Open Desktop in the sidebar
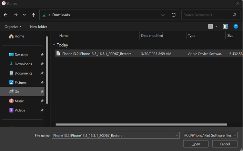The image size is (243, 151). (x=18, y=55)
